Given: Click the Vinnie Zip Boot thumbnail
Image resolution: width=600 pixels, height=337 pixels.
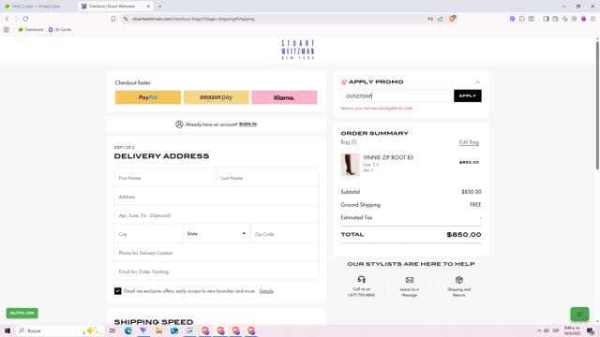Looking at the screenshot, I should pos(350,165).
